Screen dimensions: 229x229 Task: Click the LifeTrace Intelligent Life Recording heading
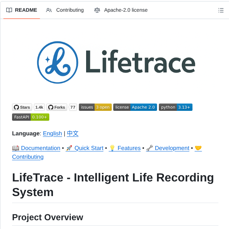(113, 185)
